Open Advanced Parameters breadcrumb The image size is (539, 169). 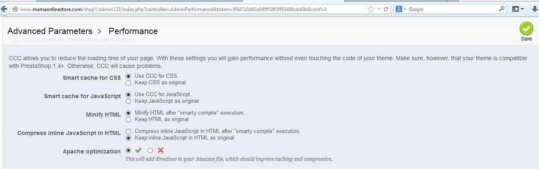pyautogui.click(x=50, y=31)
